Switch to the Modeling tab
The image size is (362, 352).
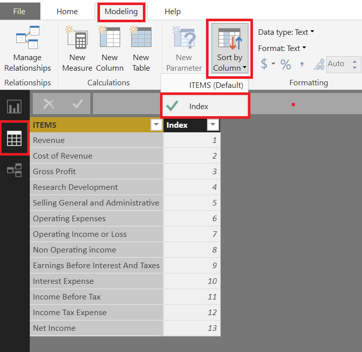pyautogui.click(x=121, y=12)
